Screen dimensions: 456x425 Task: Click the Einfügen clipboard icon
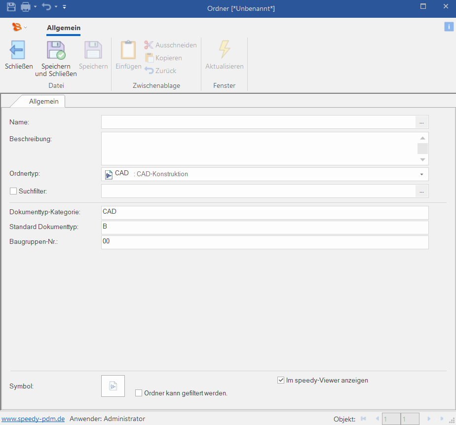point(128,50)
